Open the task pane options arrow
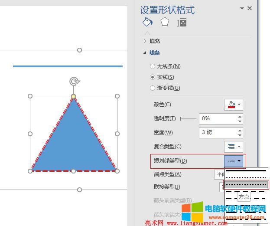 242,8
